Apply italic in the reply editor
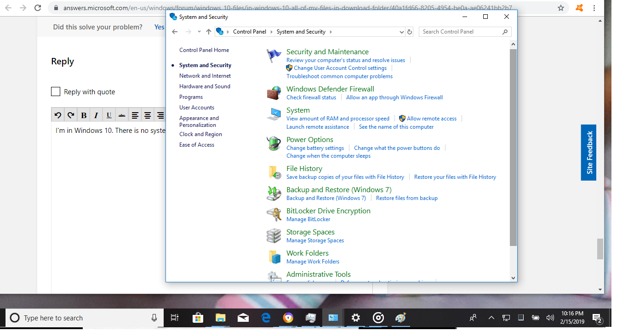Image resolution: width=628 pixels, height=331 pixels. point(96,115)
